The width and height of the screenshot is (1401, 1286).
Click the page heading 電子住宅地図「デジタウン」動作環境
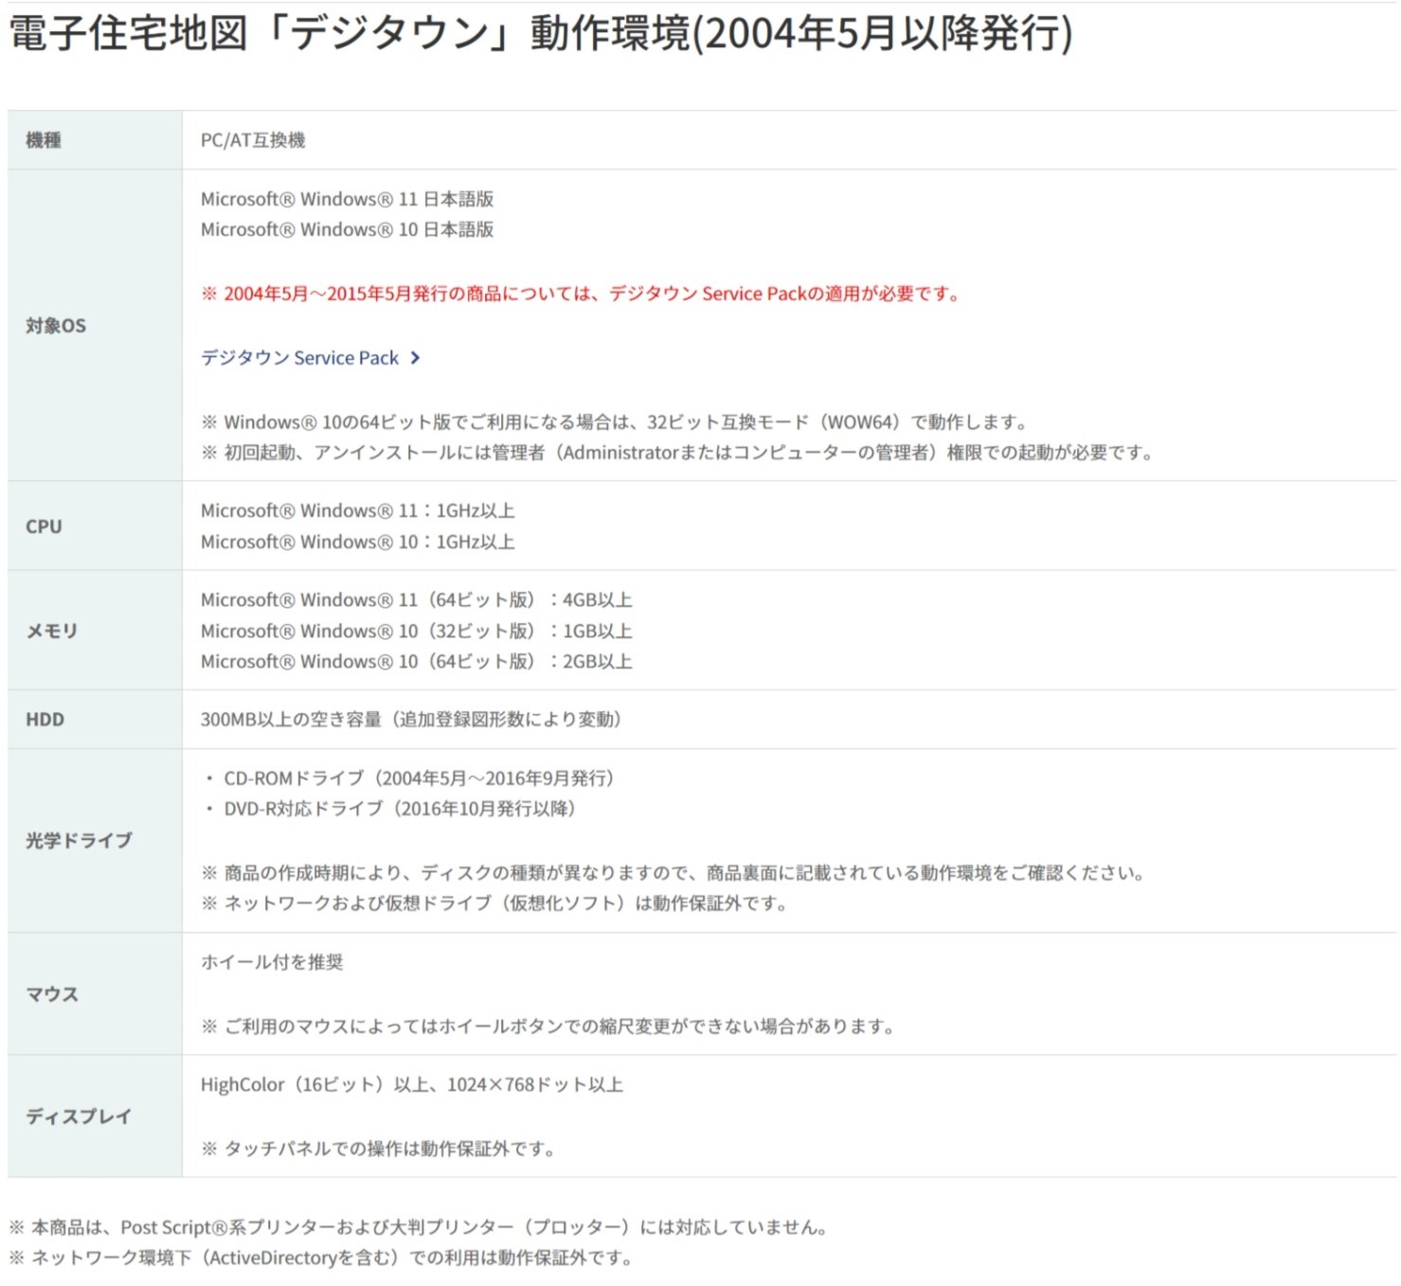(x=541, y=33)
